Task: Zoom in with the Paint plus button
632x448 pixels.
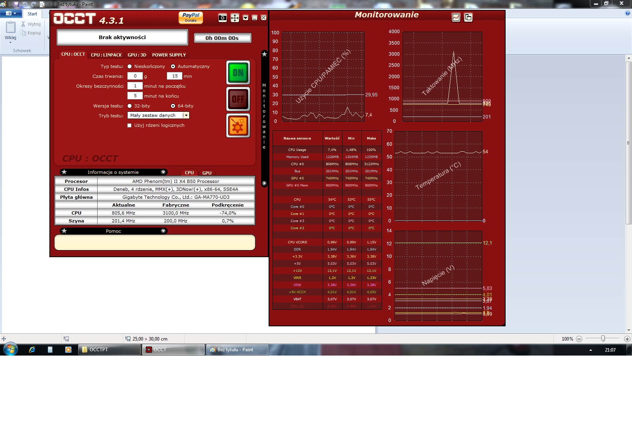Action: (x=627, y=339)
